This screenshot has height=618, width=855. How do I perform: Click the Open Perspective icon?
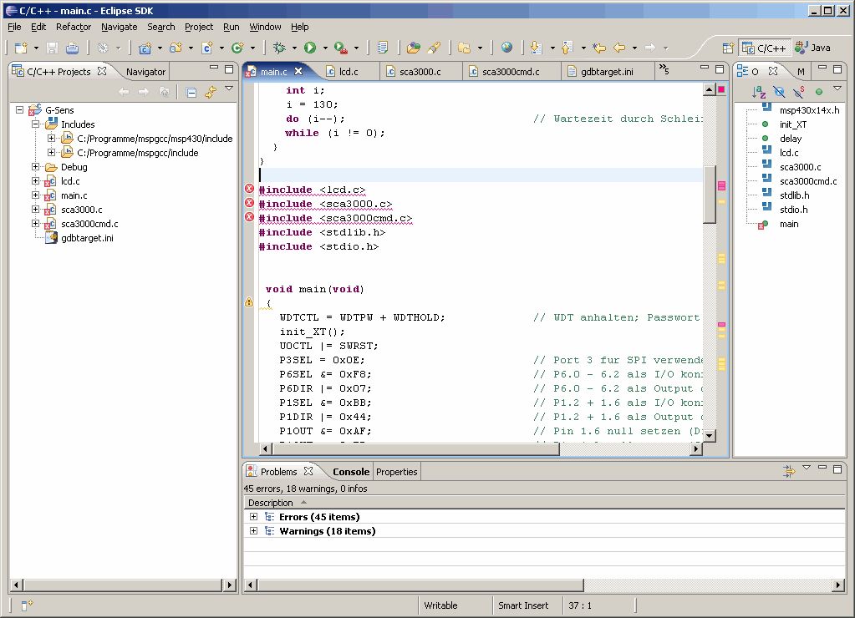(728, 48)
